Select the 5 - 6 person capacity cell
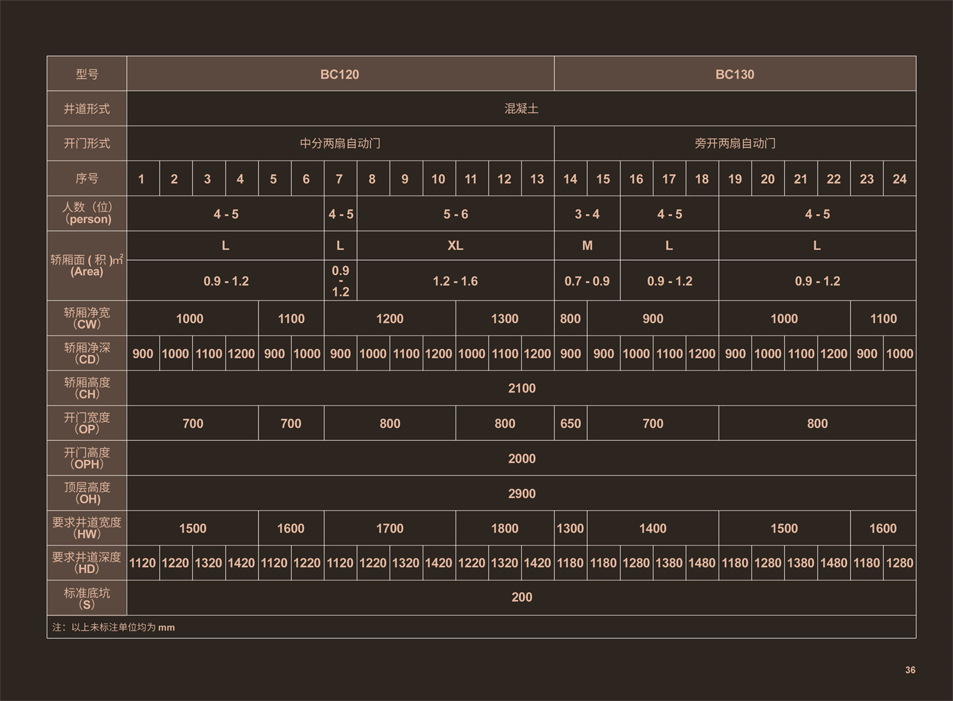Screen dimensions: 953x701 pos(455,214)
